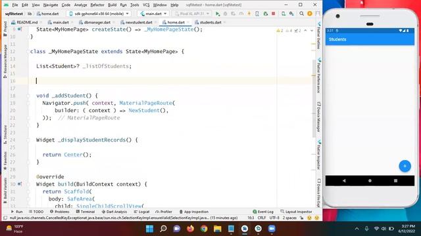Open the Build Variants side panel
Viewport: 421px width, 236px height.
click(5, 191)
